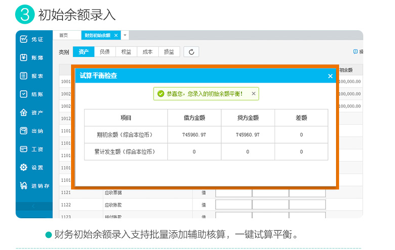
Task: Close the 财务初始余额 tab
Action: 116,35
